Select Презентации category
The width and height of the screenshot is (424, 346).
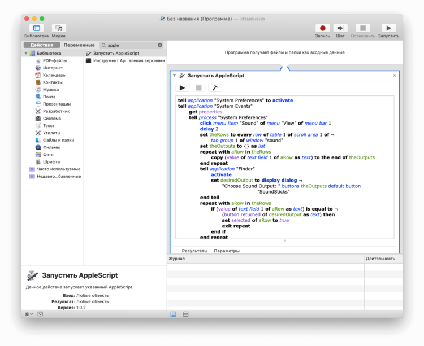point(53,104)
